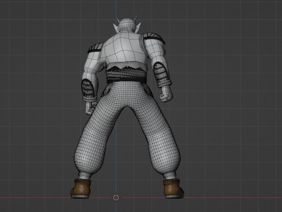Click the 3D cursor at the world origin

[116, 197]
